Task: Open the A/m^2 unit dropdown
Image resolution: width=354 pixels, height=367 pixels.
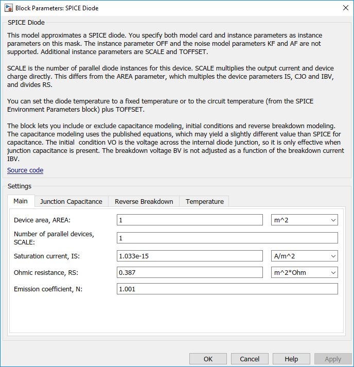Action: point(305,256)
